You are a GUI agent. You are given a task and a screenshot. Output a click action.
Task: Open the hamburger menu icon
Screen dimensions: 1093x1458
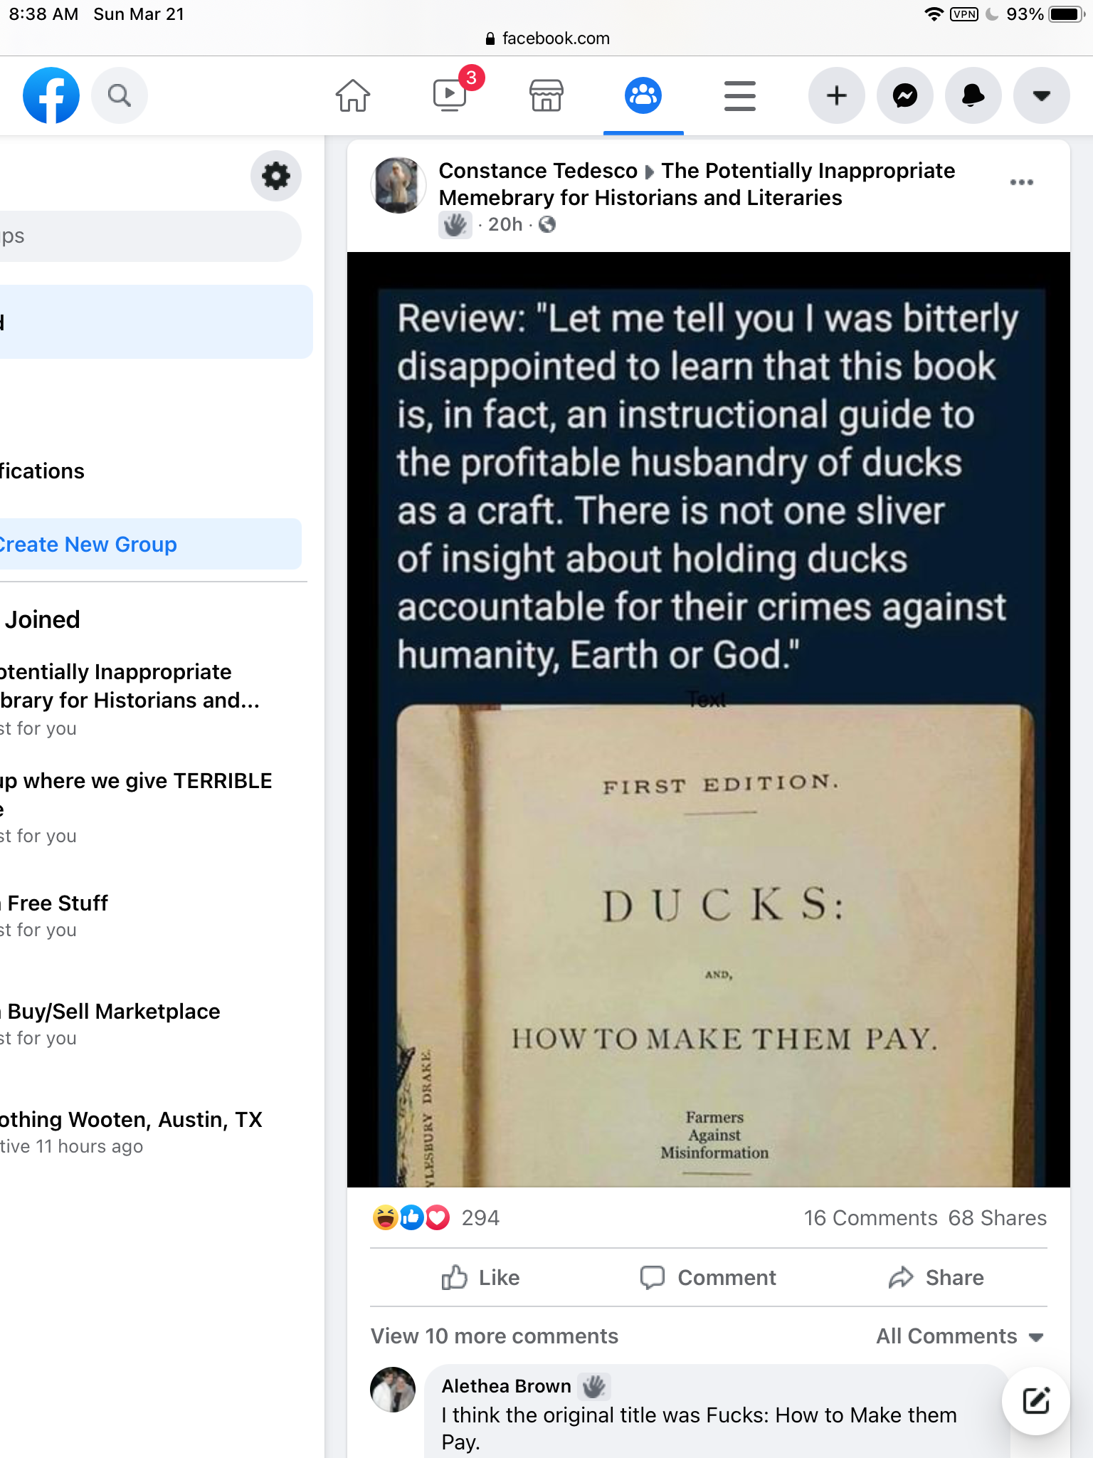tap(740, 95)
